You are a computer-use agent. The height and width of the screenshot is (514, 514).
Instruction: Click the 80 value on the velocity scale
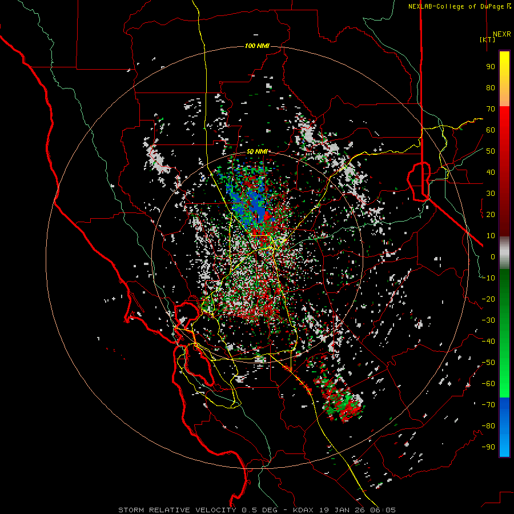coord(491,88)
